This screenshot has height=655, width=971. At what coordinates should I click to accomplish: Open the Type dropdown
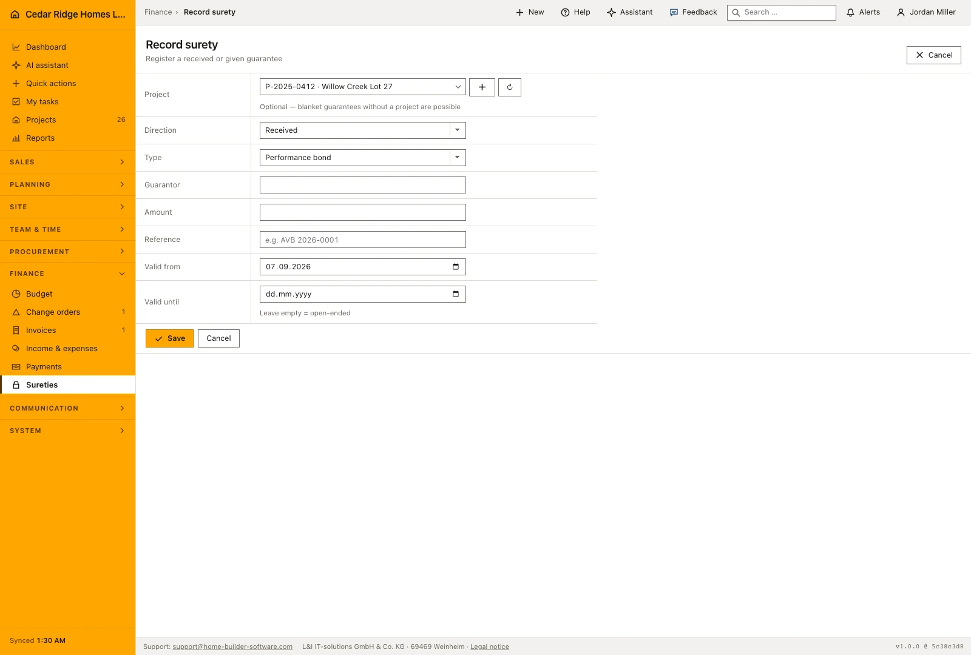pyautogui.click(x=363, y=158)
